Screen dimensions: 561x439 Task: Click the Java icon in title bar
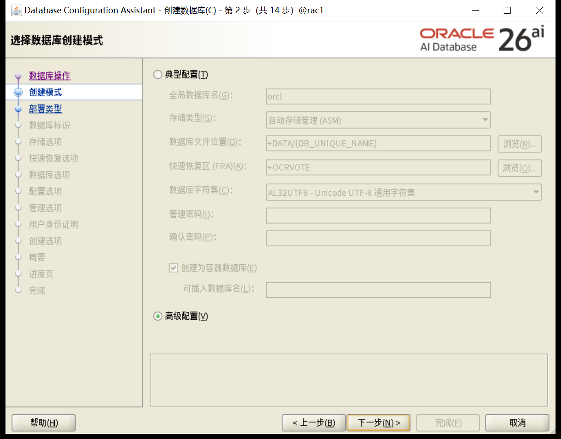[16, 10]
